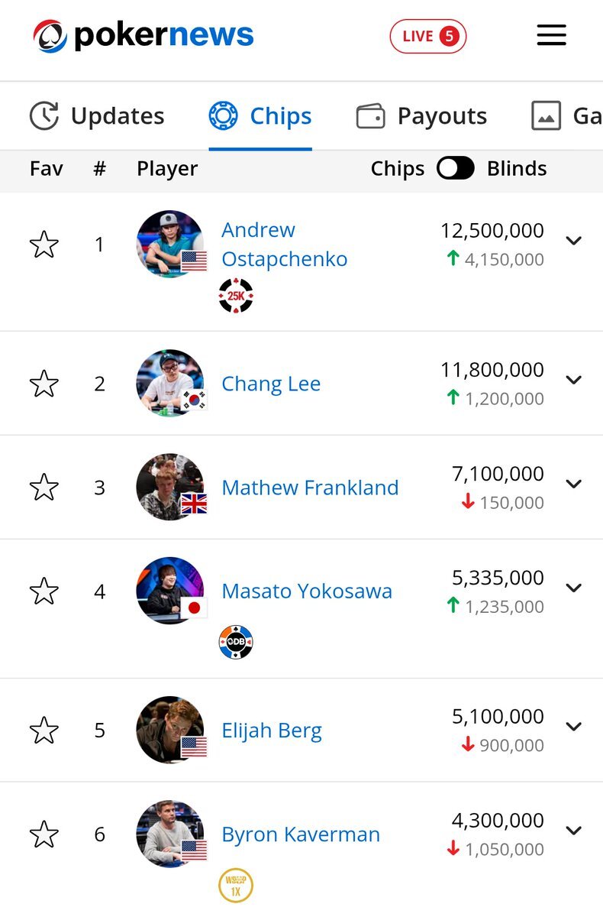Open the Payouts tab
Image resolution: width=603 pixels, height=917 pixels.
pyautogui.click(x=422, y=116)
